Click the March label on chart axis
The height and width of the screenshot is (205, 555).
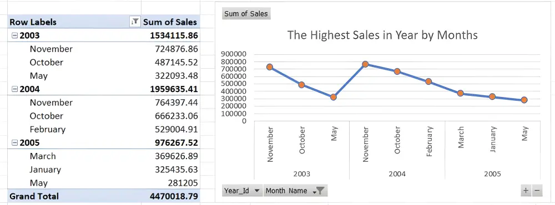point(461,138)
